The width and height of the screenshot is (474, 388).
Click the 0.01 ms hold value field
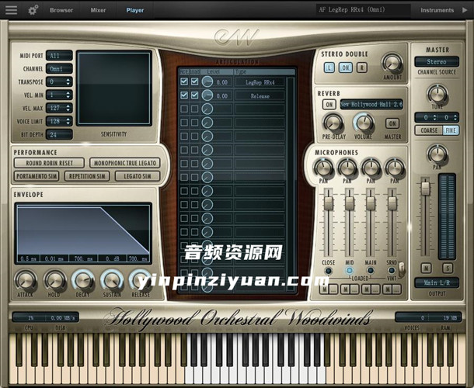54,258
